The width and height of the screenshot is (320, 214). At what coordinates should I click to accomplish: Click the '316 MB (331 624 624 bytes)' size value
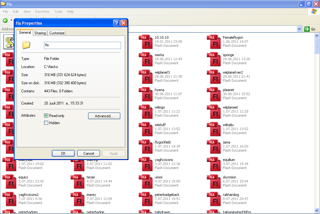click(x=65, y=75)
